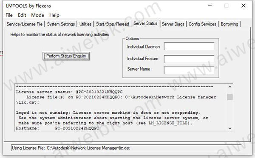Open the Borrowing tab
255x158 pixels.
(x=229, y=24)
